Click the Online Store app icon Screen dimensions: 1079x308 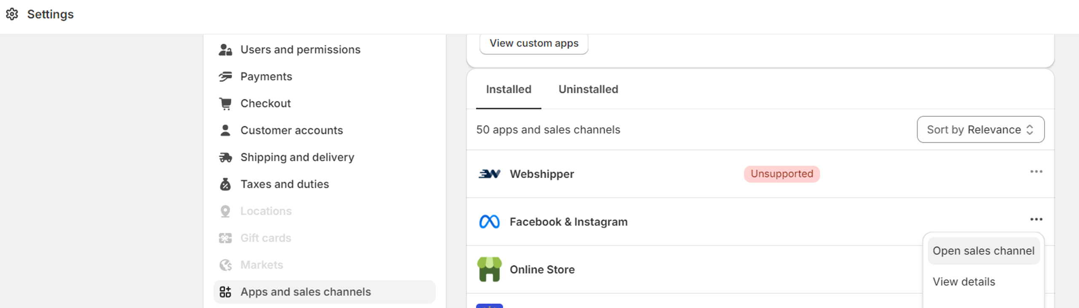(x=489, y=270)
